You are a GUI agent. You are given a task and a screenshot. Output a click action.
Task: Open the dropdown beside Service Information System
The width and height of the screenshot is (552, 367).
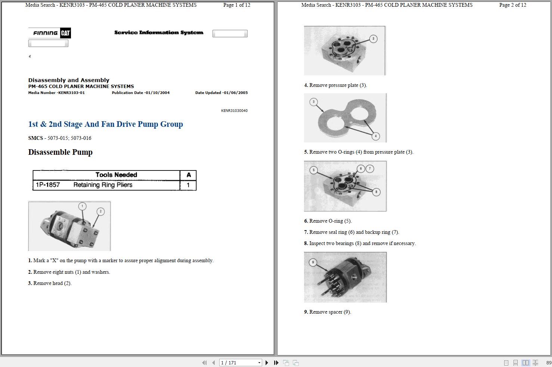[230, 33]
